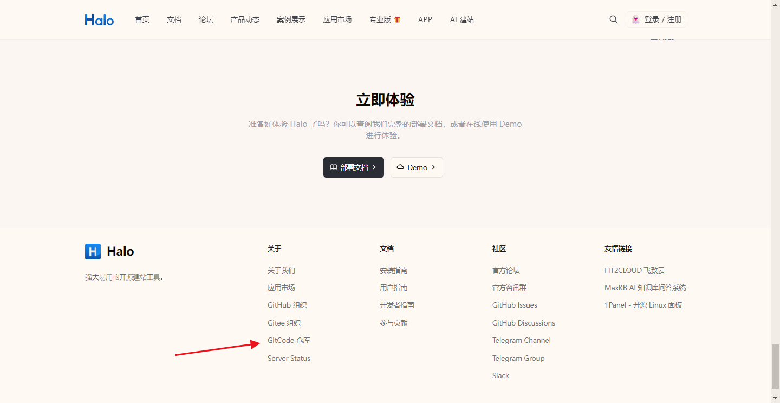This screenshot has height=403, width=780.
Task: Visit the FIT2CLOUD 飞致云 link
Action: 634,270
